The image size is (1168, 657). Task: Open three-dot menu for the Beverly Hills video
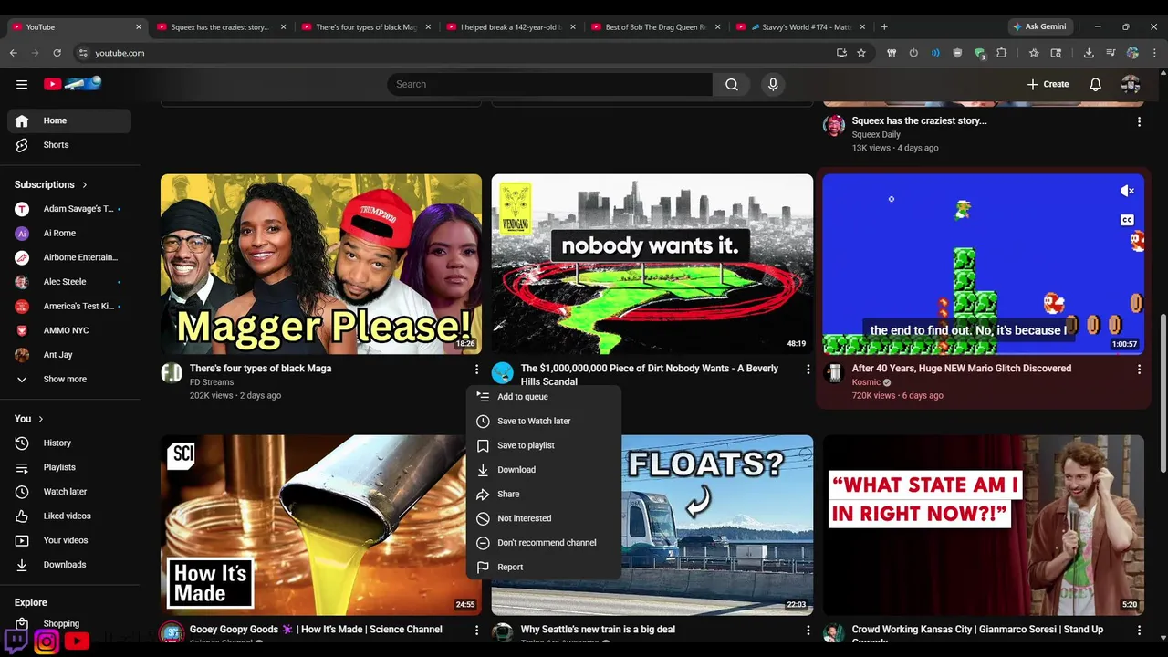pyautogui.click(x=808, y=370)
